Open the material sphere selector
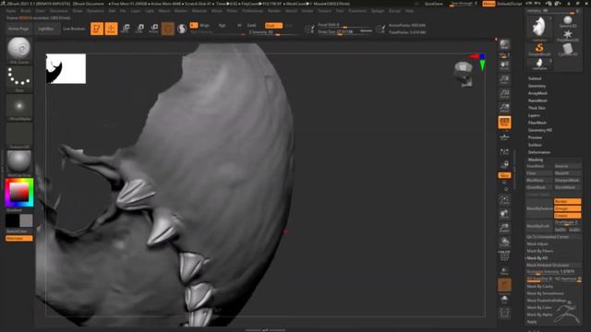 [18, 163]
